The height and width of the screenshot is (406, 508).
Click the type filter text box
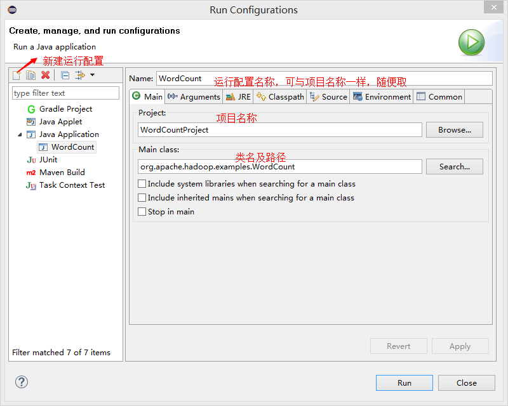(66, 93)
